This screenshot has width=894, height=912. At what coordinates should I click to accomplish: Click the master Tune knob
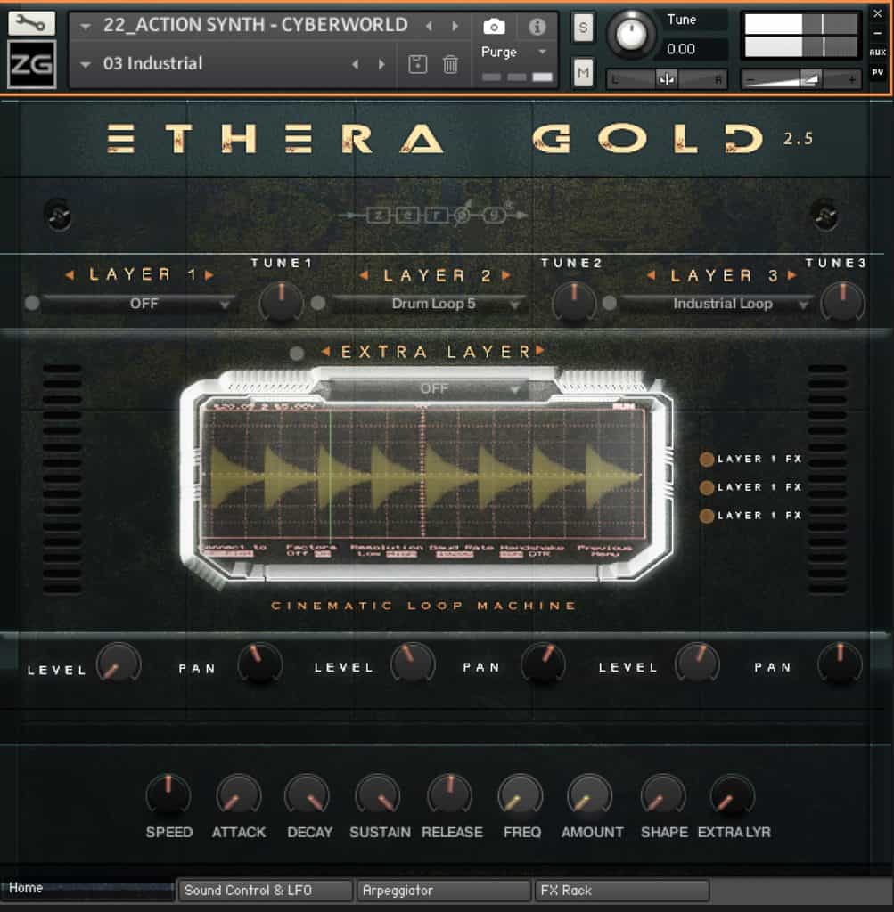click(x=631, y=35)
